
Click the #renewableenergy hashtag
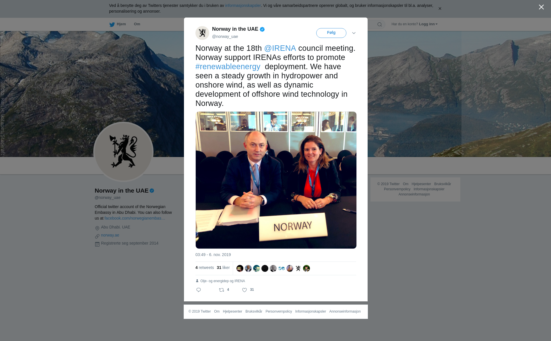[x=228, y=67]
